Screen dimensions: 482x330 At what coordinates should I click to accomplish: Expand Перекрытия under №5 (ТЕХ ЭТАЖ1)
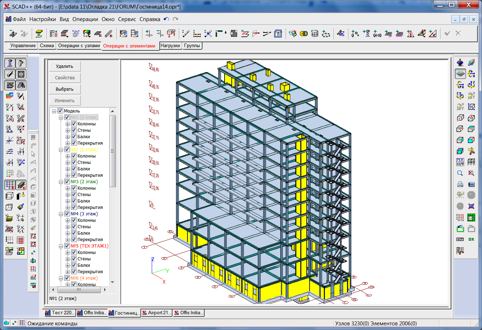67,272
